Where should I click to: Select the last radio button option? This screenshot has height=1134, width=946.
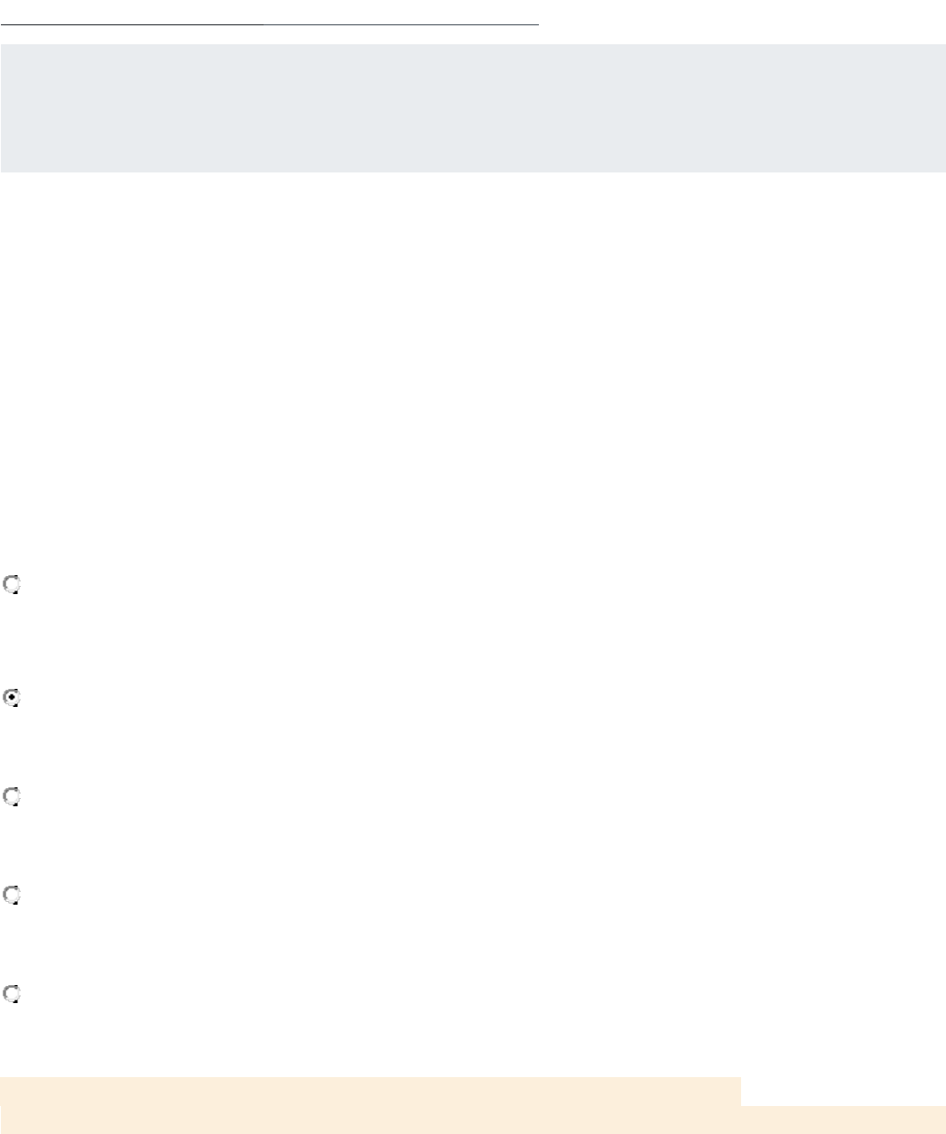click(12, 994)
